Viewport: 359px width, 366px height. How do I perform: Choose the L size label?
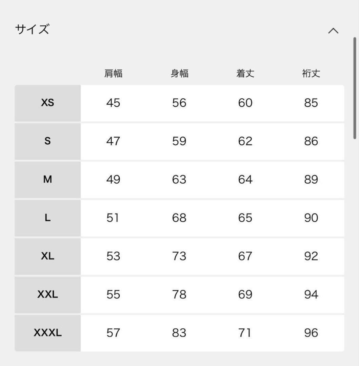47,218
